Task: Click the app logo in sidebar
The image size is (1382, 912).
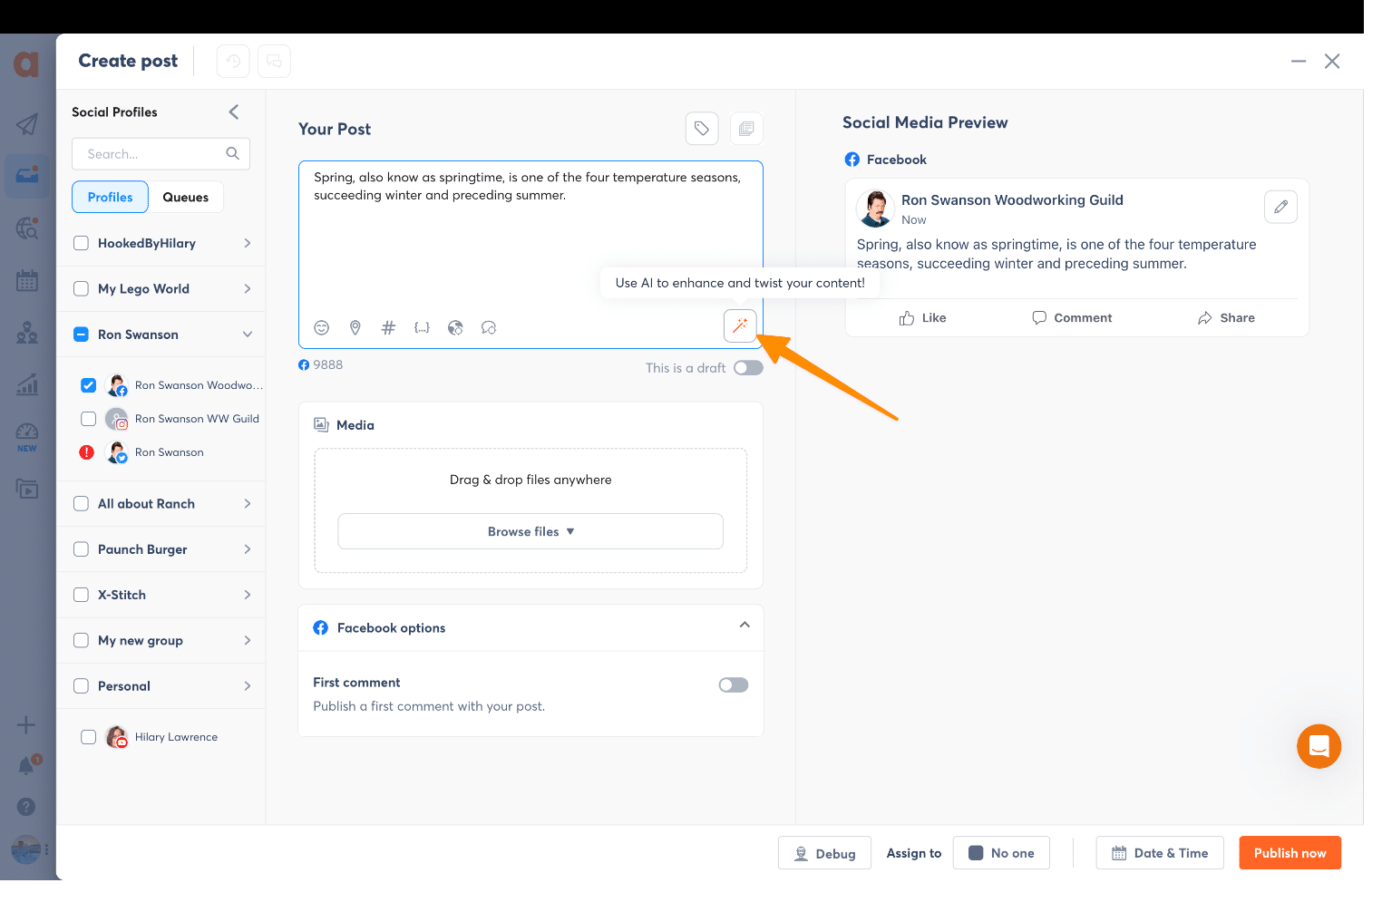Action: click(26, 63)
